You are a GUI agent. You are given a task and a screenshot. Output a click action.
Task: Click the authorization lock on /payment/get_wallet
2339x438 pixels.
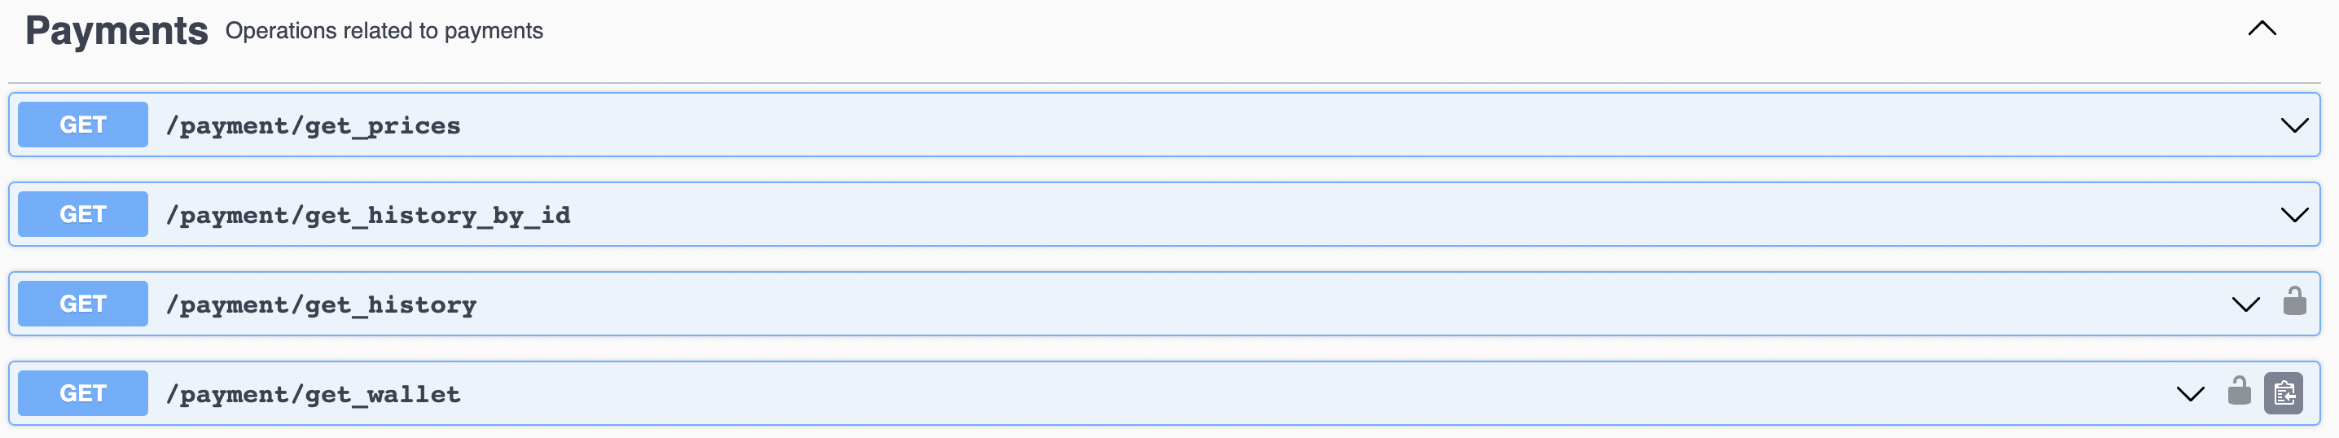click(x=2239, y=392)
